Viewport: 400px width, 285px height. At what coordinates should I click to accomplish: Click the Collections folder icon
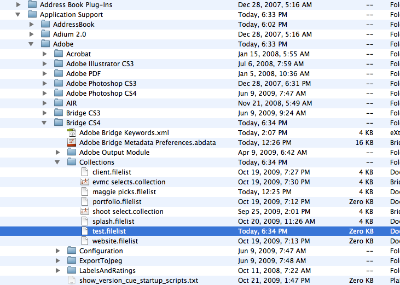[72, 162]
